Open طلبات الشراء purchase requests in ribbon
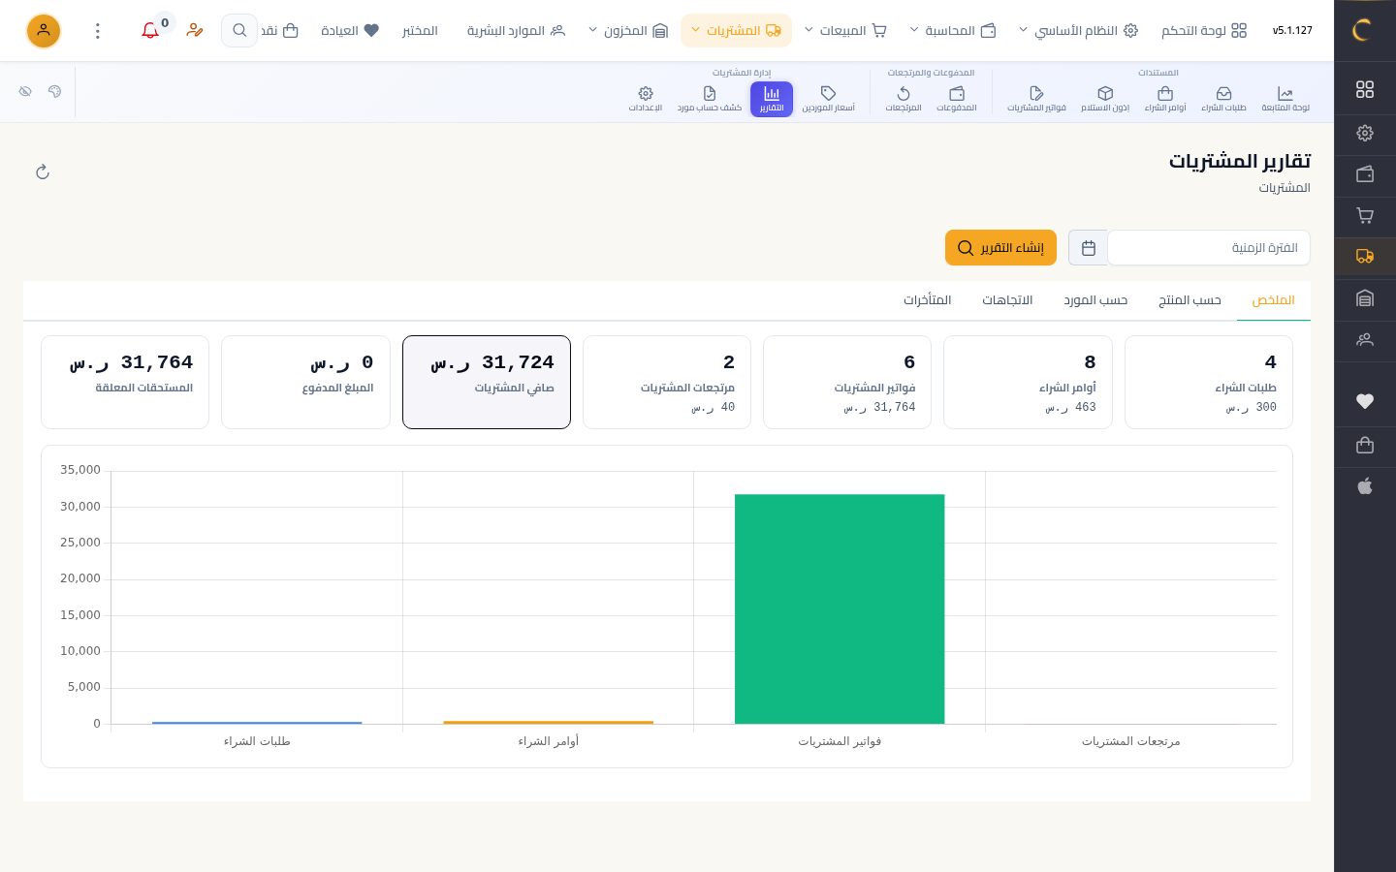 (x=1223, y=99)
